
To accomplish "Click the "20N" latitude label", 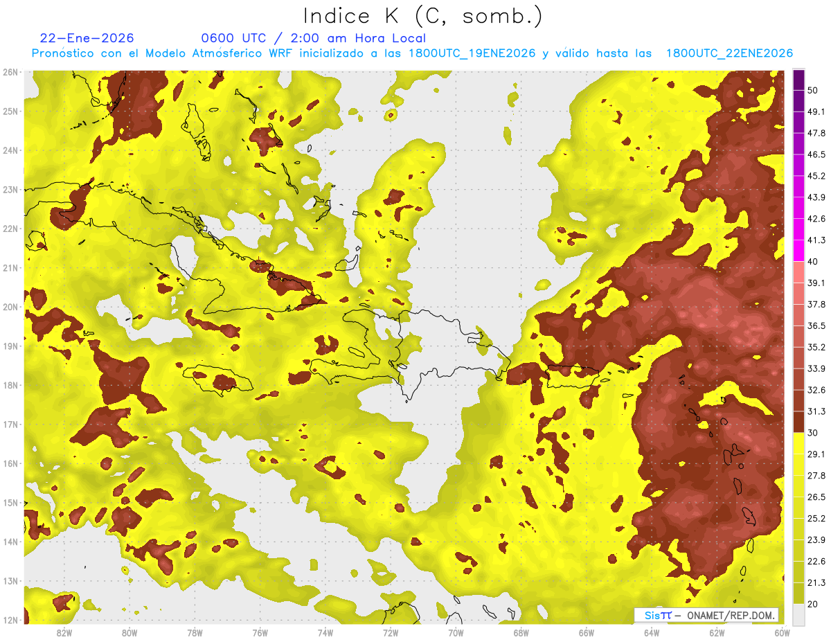I will (10, 307).
